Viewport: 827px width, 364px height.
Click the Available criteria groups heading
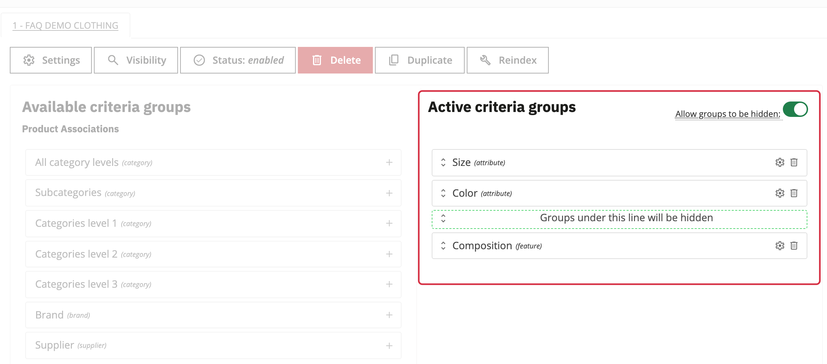click(x=106, y=107)
